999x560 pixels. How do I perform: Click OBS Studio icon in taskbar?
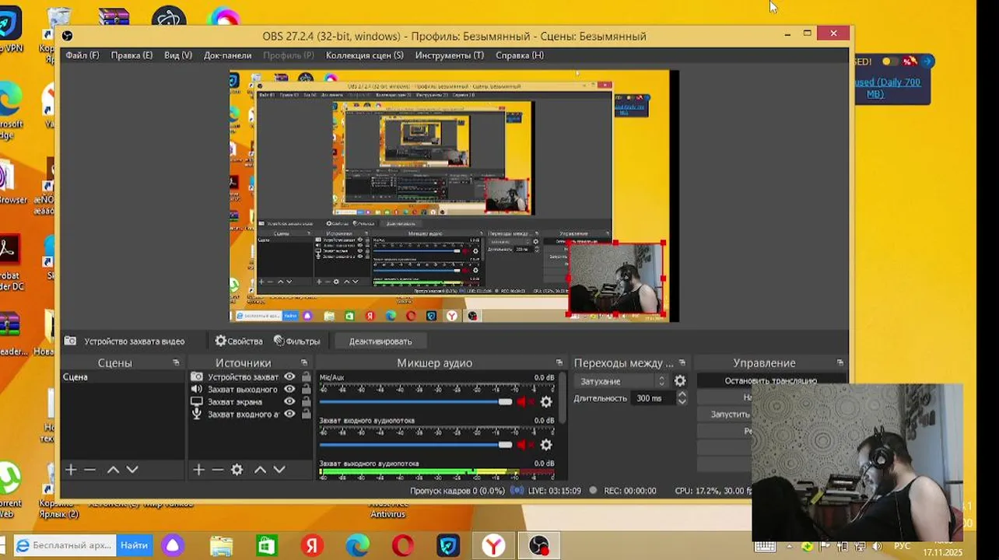[x=539, y=546]
